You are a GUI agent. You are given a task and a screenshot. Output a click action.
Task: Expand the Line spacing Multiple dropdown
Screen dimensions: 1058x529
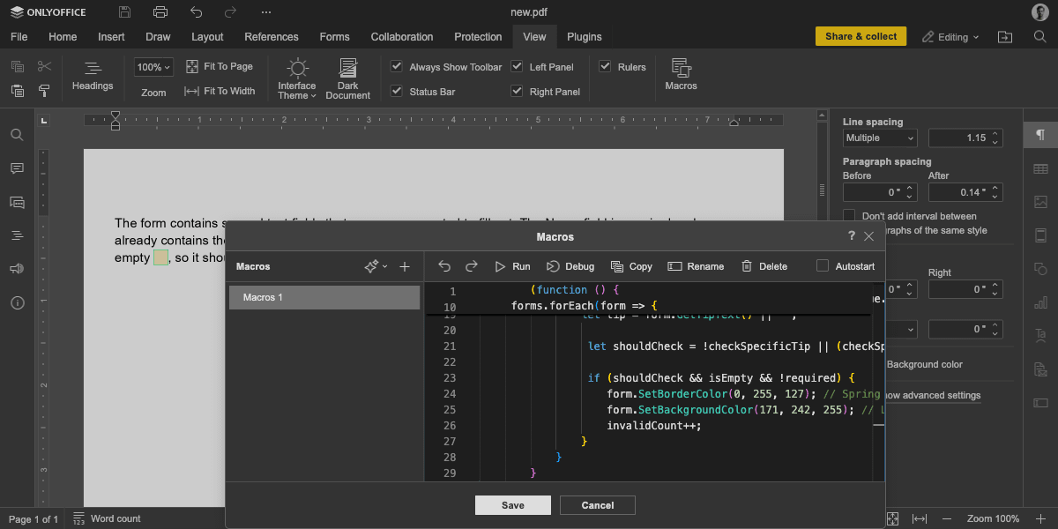pos(880,138)
